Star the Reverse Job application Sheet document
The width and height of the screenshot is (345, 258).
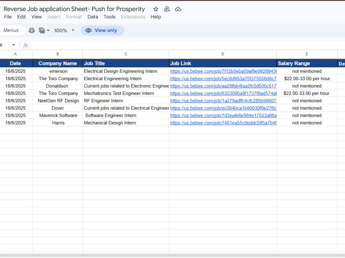coord(156,9)
